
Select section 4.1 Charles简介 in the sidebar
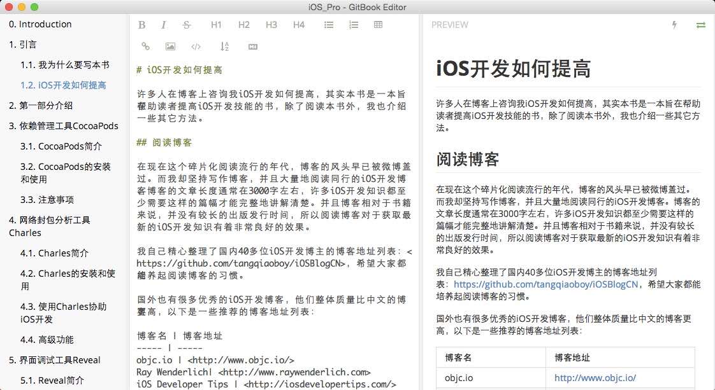pos(54,253)
